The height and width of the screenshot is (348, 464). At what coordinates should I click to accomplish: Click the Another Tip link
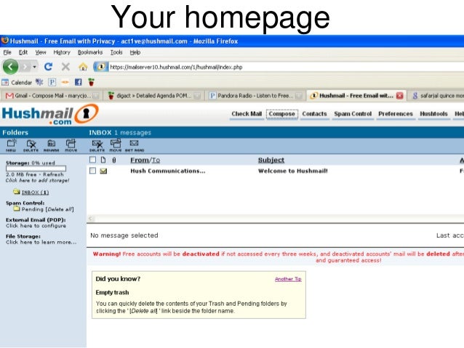[x=288, y=279]
